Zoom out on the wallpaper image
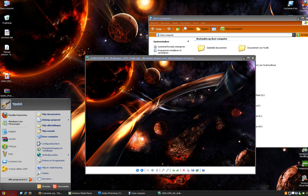Screen dimensions: 308x196 click(x=167, y=170)
